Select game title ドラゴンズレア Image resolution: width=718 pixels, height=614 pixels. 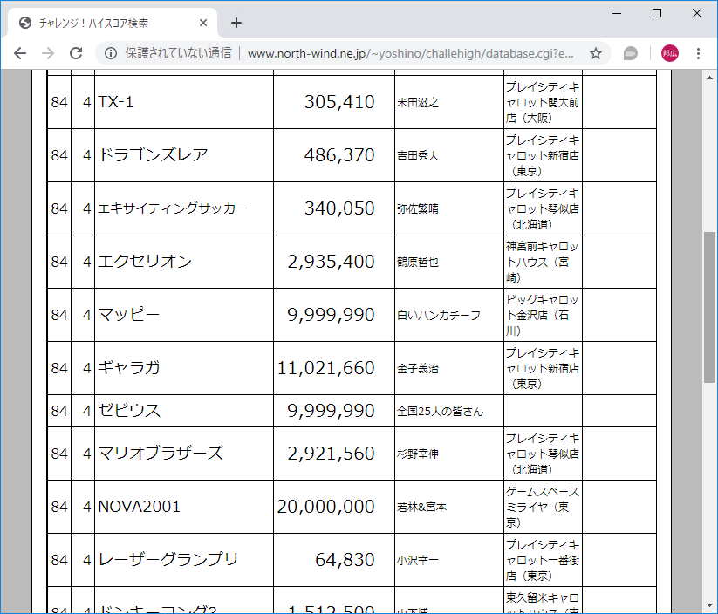(x=153, y=155)
